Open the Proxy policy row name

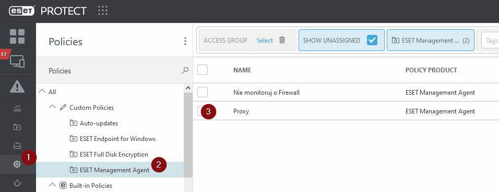coord(241,111)
